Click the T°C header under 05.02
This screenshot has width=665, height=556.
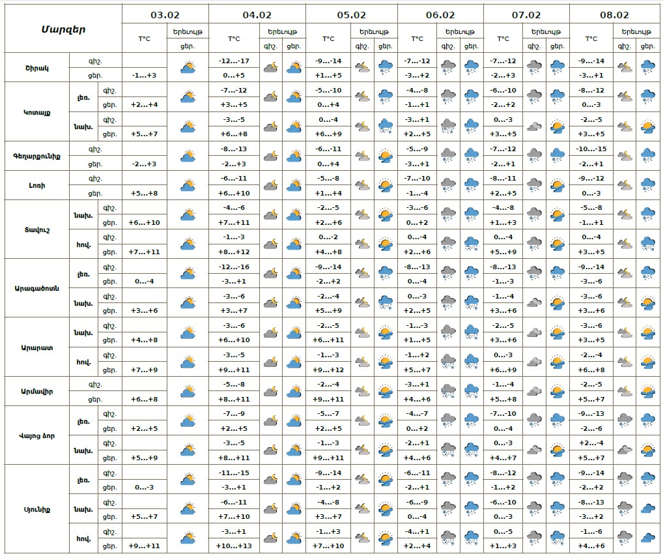click(x=328, y=38)
